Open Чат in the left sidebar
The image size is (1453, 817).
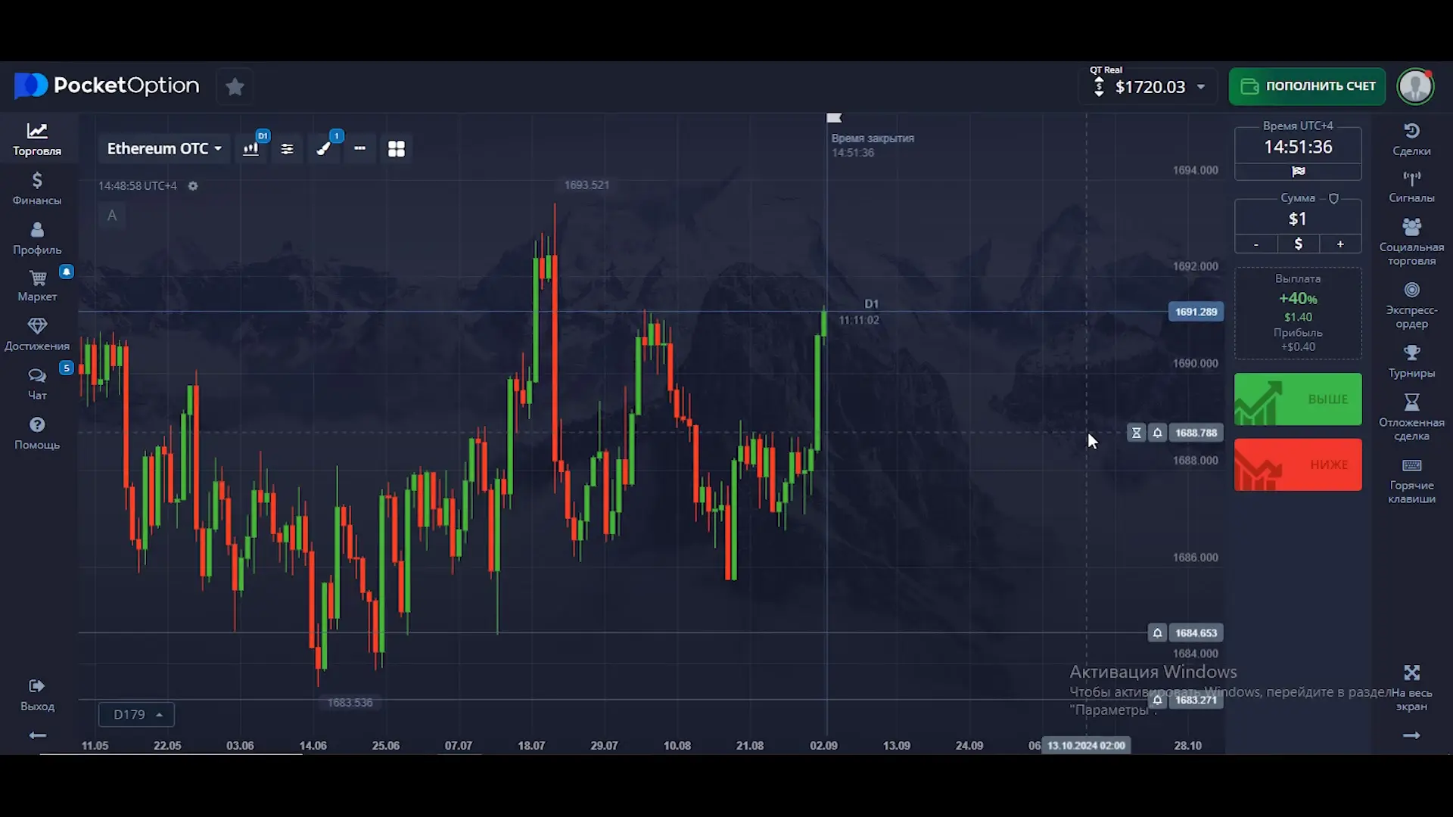[x=36, y=384]
